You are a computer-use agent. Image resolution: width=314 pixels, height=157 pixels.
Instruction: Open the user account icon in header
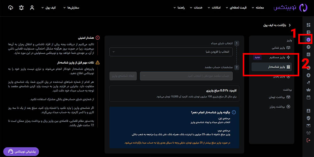click(32, 8)
